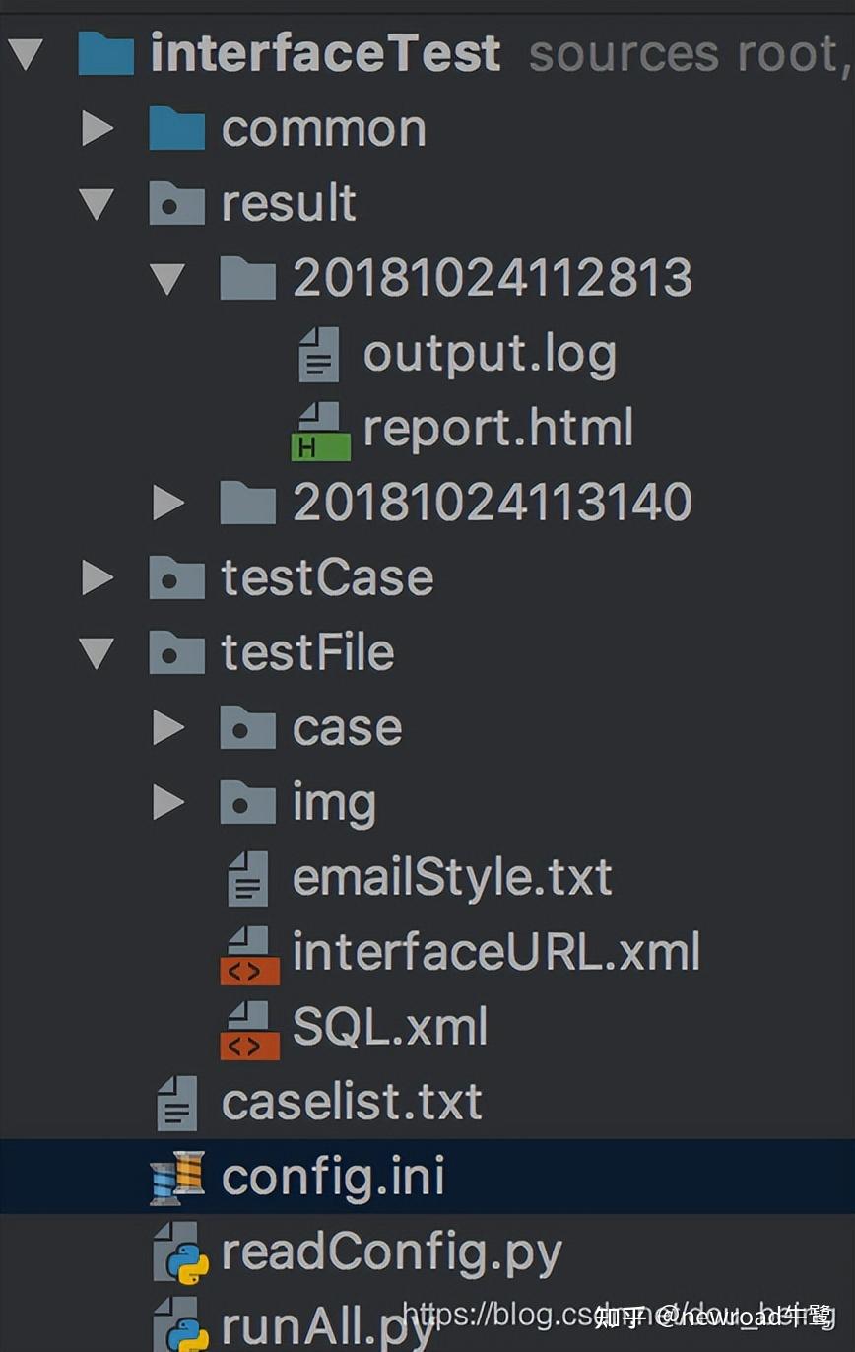The height and width of the screenshot is (1352, 855).
Task: Expand the 20181024113140 folder arrow
Action: pos(168,503)
